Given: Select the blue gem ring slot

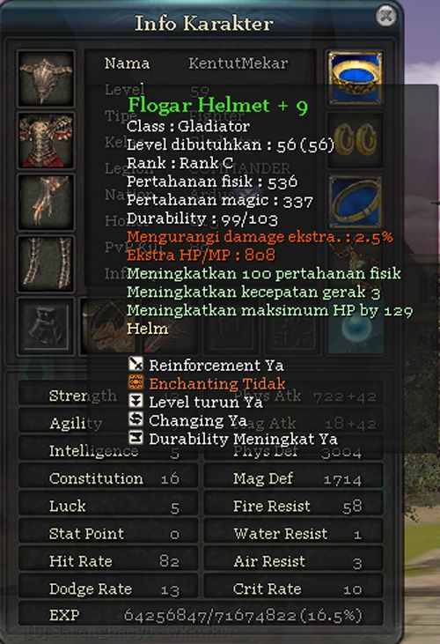Looking at the screenshot, I should (x=356, y=202).
